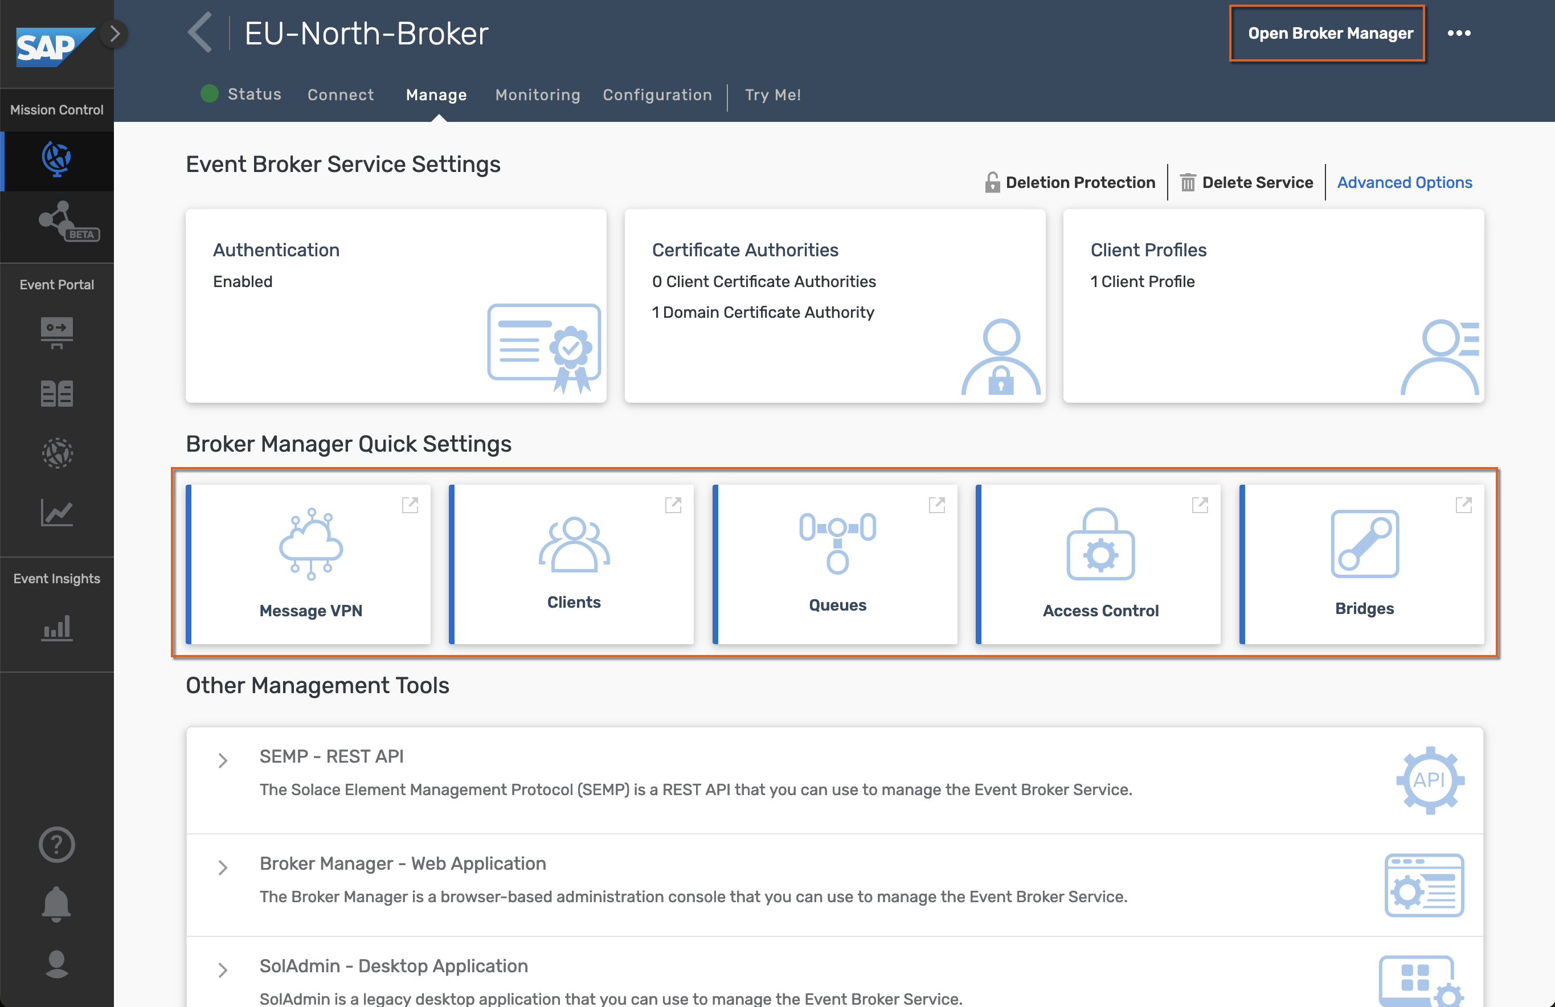Viewport: 1555px width, 1007px height.
Task: Toggle Deletion Protection on service
Action: tap(1070, 182)
